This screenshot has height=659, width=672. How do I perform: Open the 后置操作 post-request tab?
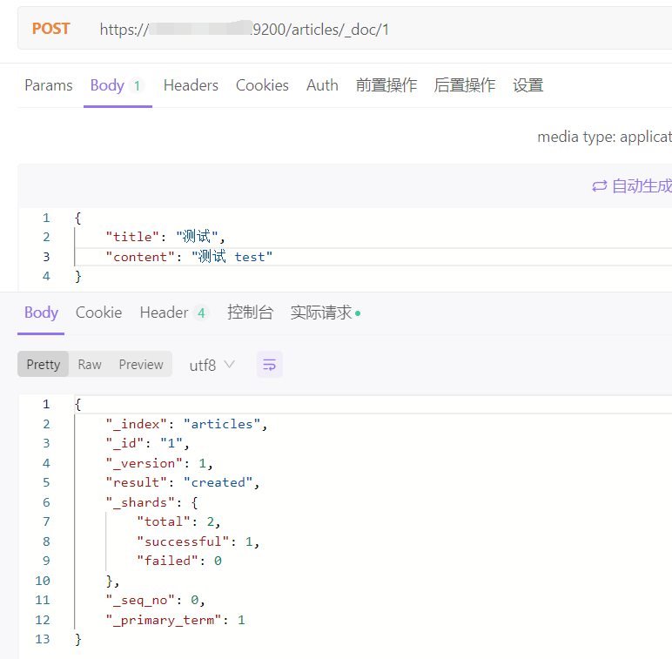(x=465, y=85)
